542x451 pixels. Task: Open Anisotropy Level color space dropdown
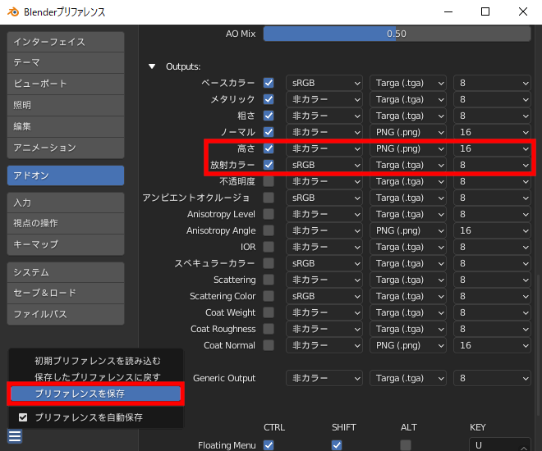[x=324, y=214]
